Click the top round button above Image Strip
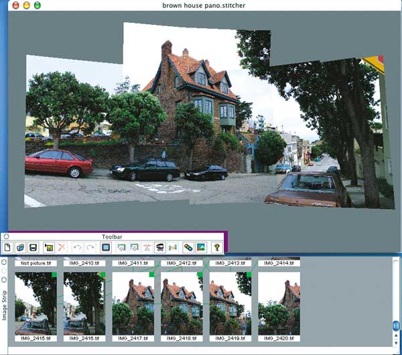 [4, 262]
